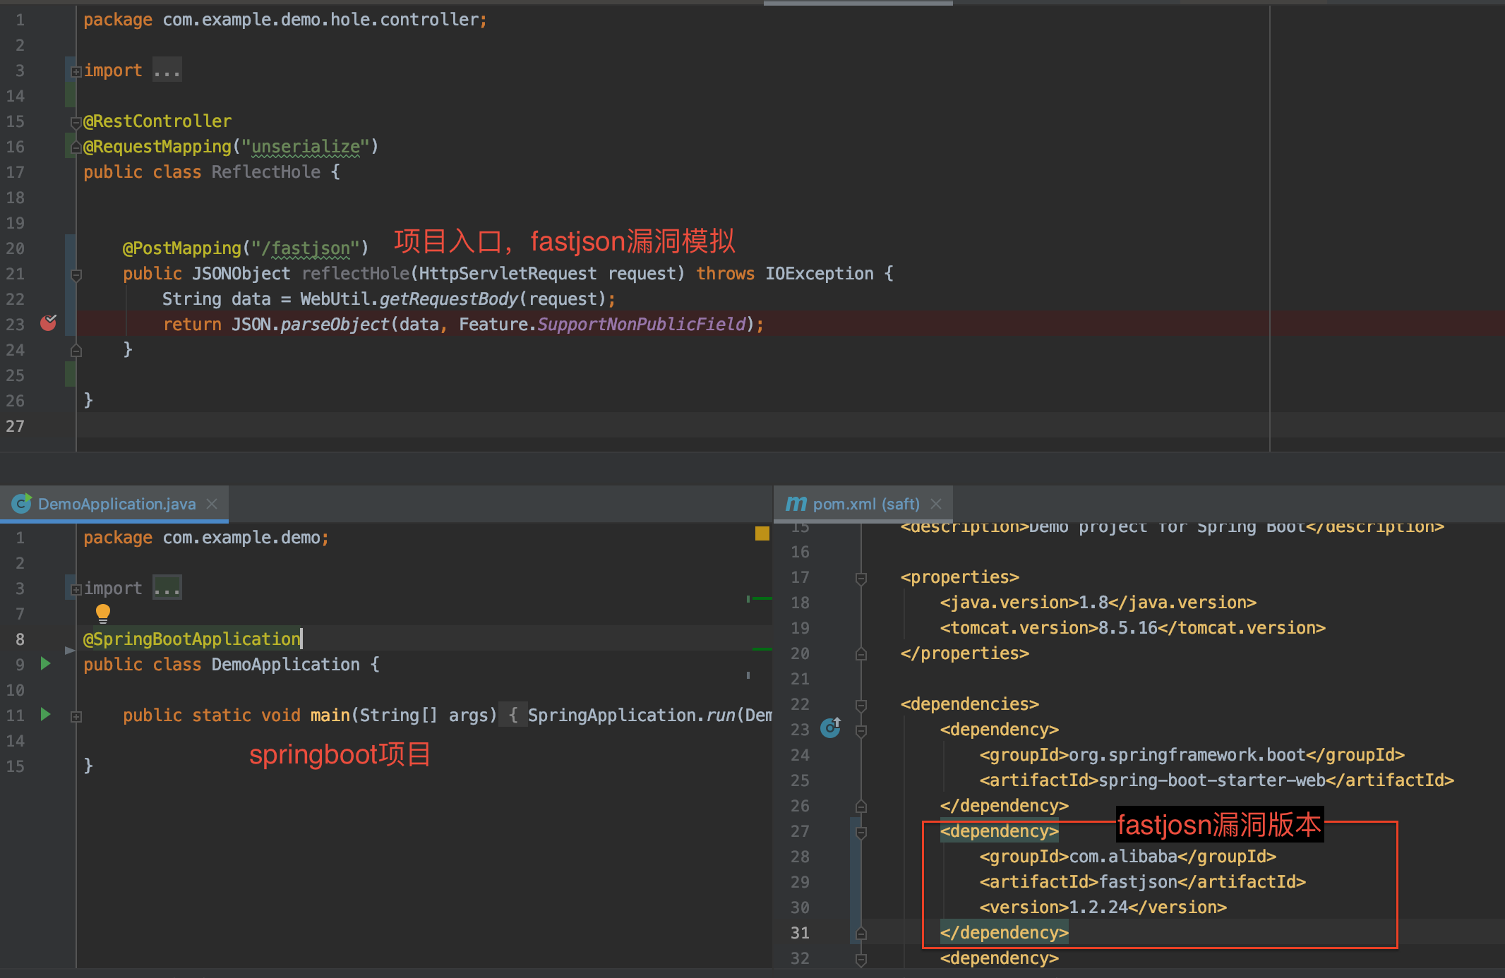The height and width of the screenshot is (978, 1505).
Task: Expand the folded main method on line 11
Action: pos(76,716)
